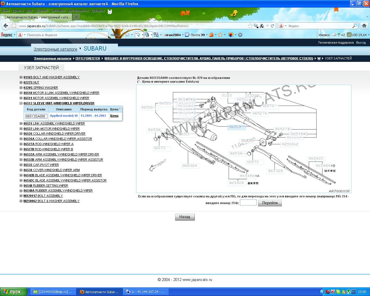Expand 86510 MOTOR & LINK ASSEMBLY node

click(x=21, y=93)
